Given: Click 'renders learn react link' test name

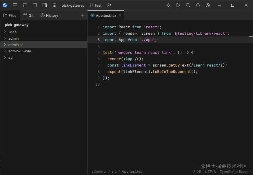Looking at the screenshot, I should tap(143, 52).
